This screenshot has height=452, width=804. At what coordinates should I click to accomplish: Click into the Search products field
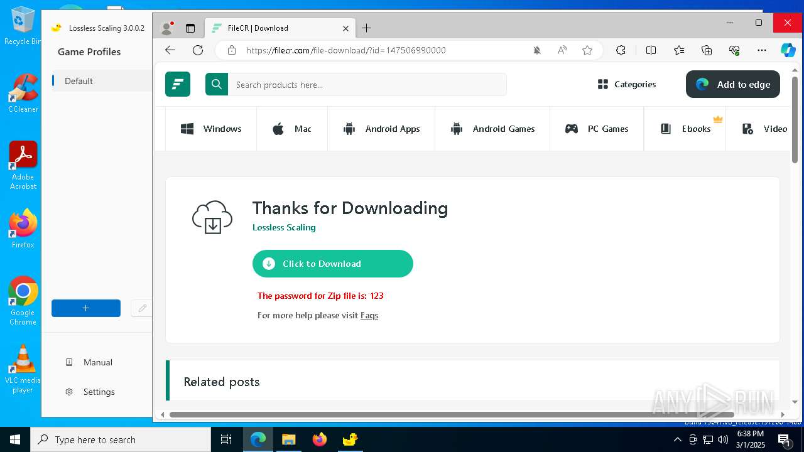(x=367, y=84)
